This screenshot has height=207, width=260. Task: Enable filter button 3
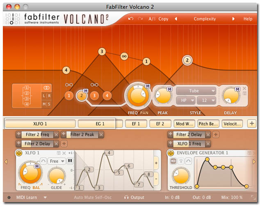tap(94, 96)
